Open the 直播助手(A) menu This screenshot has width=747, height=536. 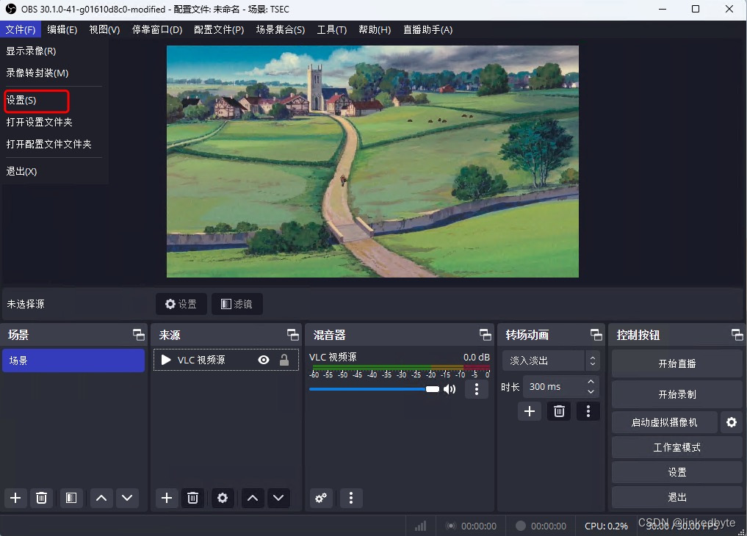427,29
